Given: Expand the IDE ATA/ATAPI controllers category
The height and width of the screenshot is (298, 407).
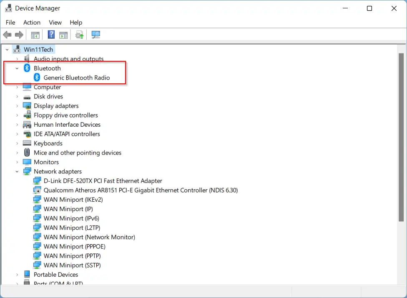Looking at the screenshot, I should [x=17, y=134].
